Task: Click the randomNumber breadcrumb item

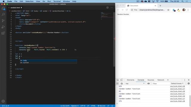Action: (58, 11)
